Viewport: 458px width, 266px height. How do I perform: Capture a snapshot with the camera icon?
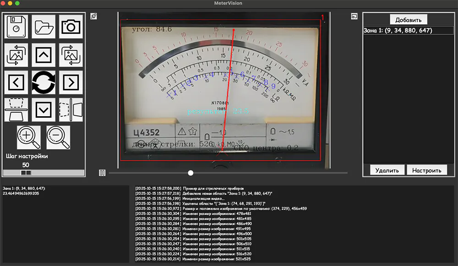click(71, 27)
